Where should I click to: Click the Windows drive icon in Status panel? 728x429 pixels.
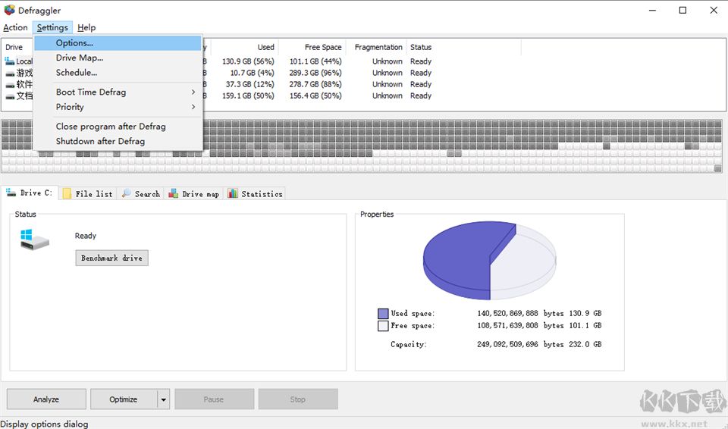pyautogui.click(x=34, y=241)
